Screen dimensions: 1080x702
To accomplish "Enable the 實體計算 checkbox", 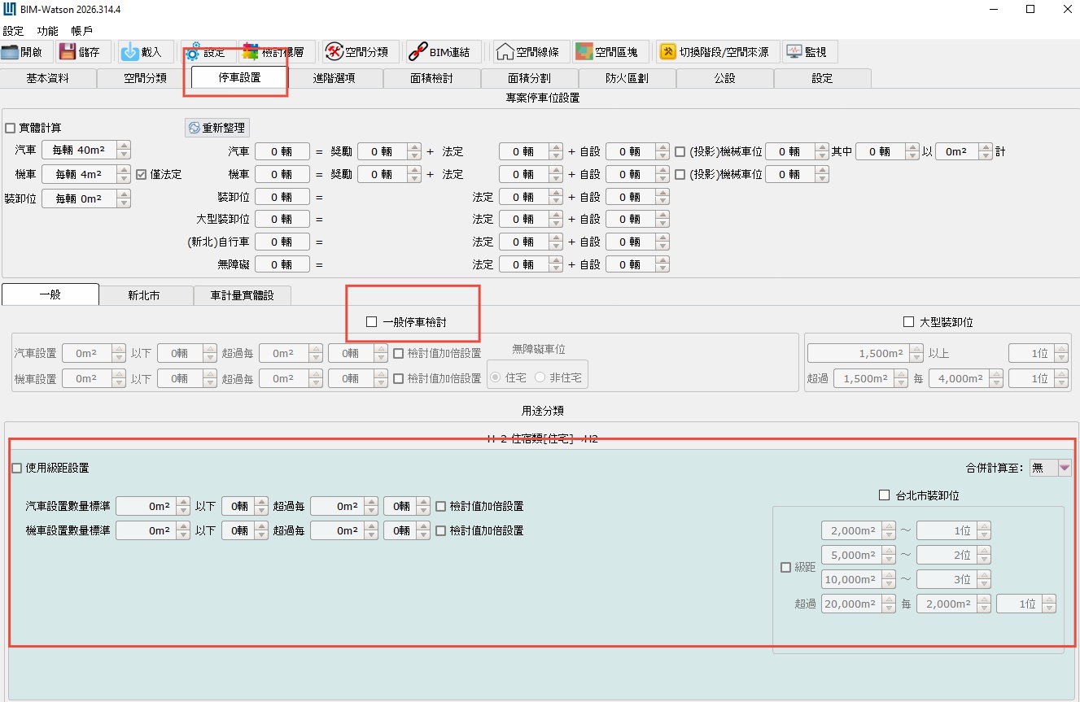I will click(11, 128).
